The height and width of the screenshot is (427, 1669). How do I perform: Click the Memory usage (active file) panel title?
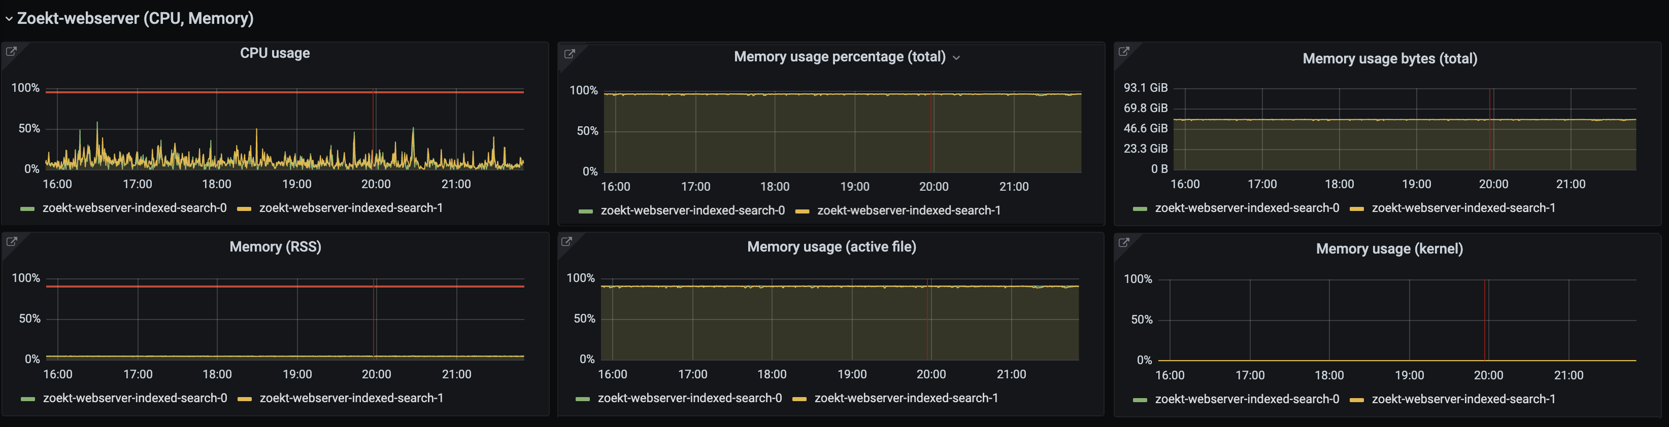(831, 246)
